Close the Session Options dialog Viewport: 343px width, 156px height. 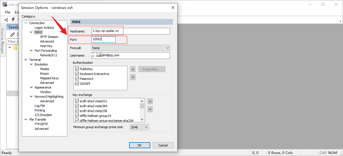(173, 7)
